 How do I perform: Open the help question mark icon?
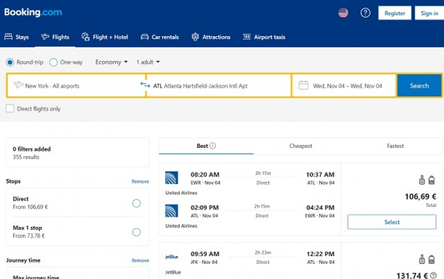click(365, 13)
